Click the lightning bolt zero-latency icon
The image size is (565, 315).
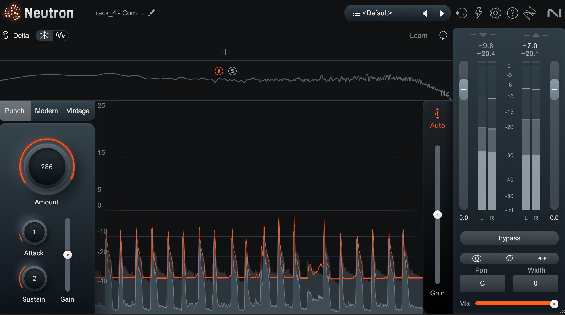pyautogui.click(x=478, y=13)
